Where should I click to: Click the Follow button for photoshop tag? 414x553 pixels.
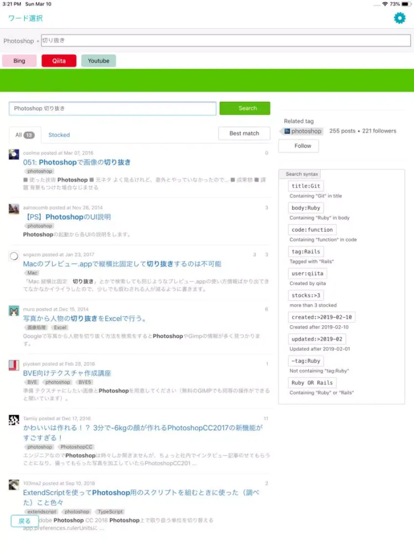click(x=299, y=145)
